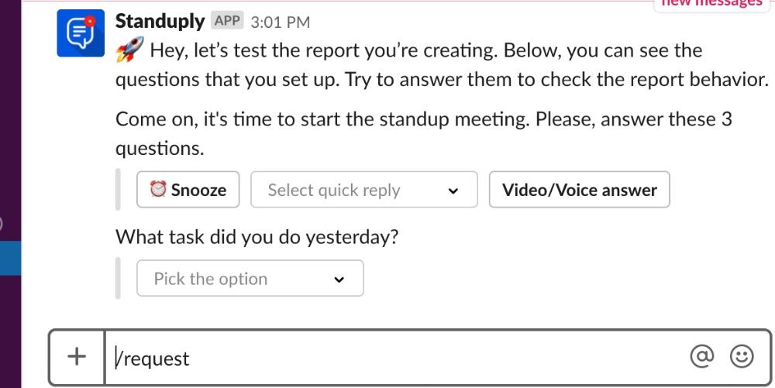Viewport: 775px width, 388px height.
Task: Click the Standuply app avatar icon
Action: pos(81,33)
